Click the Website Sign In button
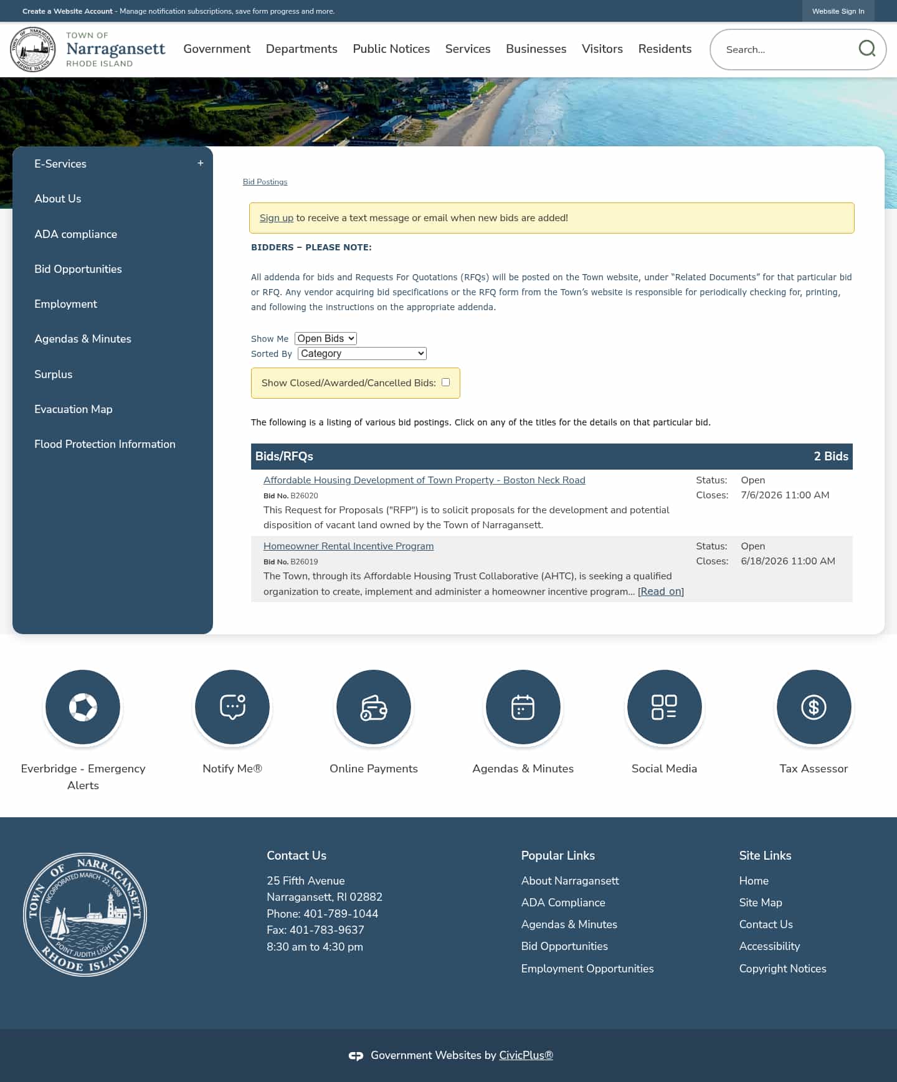Viewport: 897px width, 1082px height. tap(838, 11)
